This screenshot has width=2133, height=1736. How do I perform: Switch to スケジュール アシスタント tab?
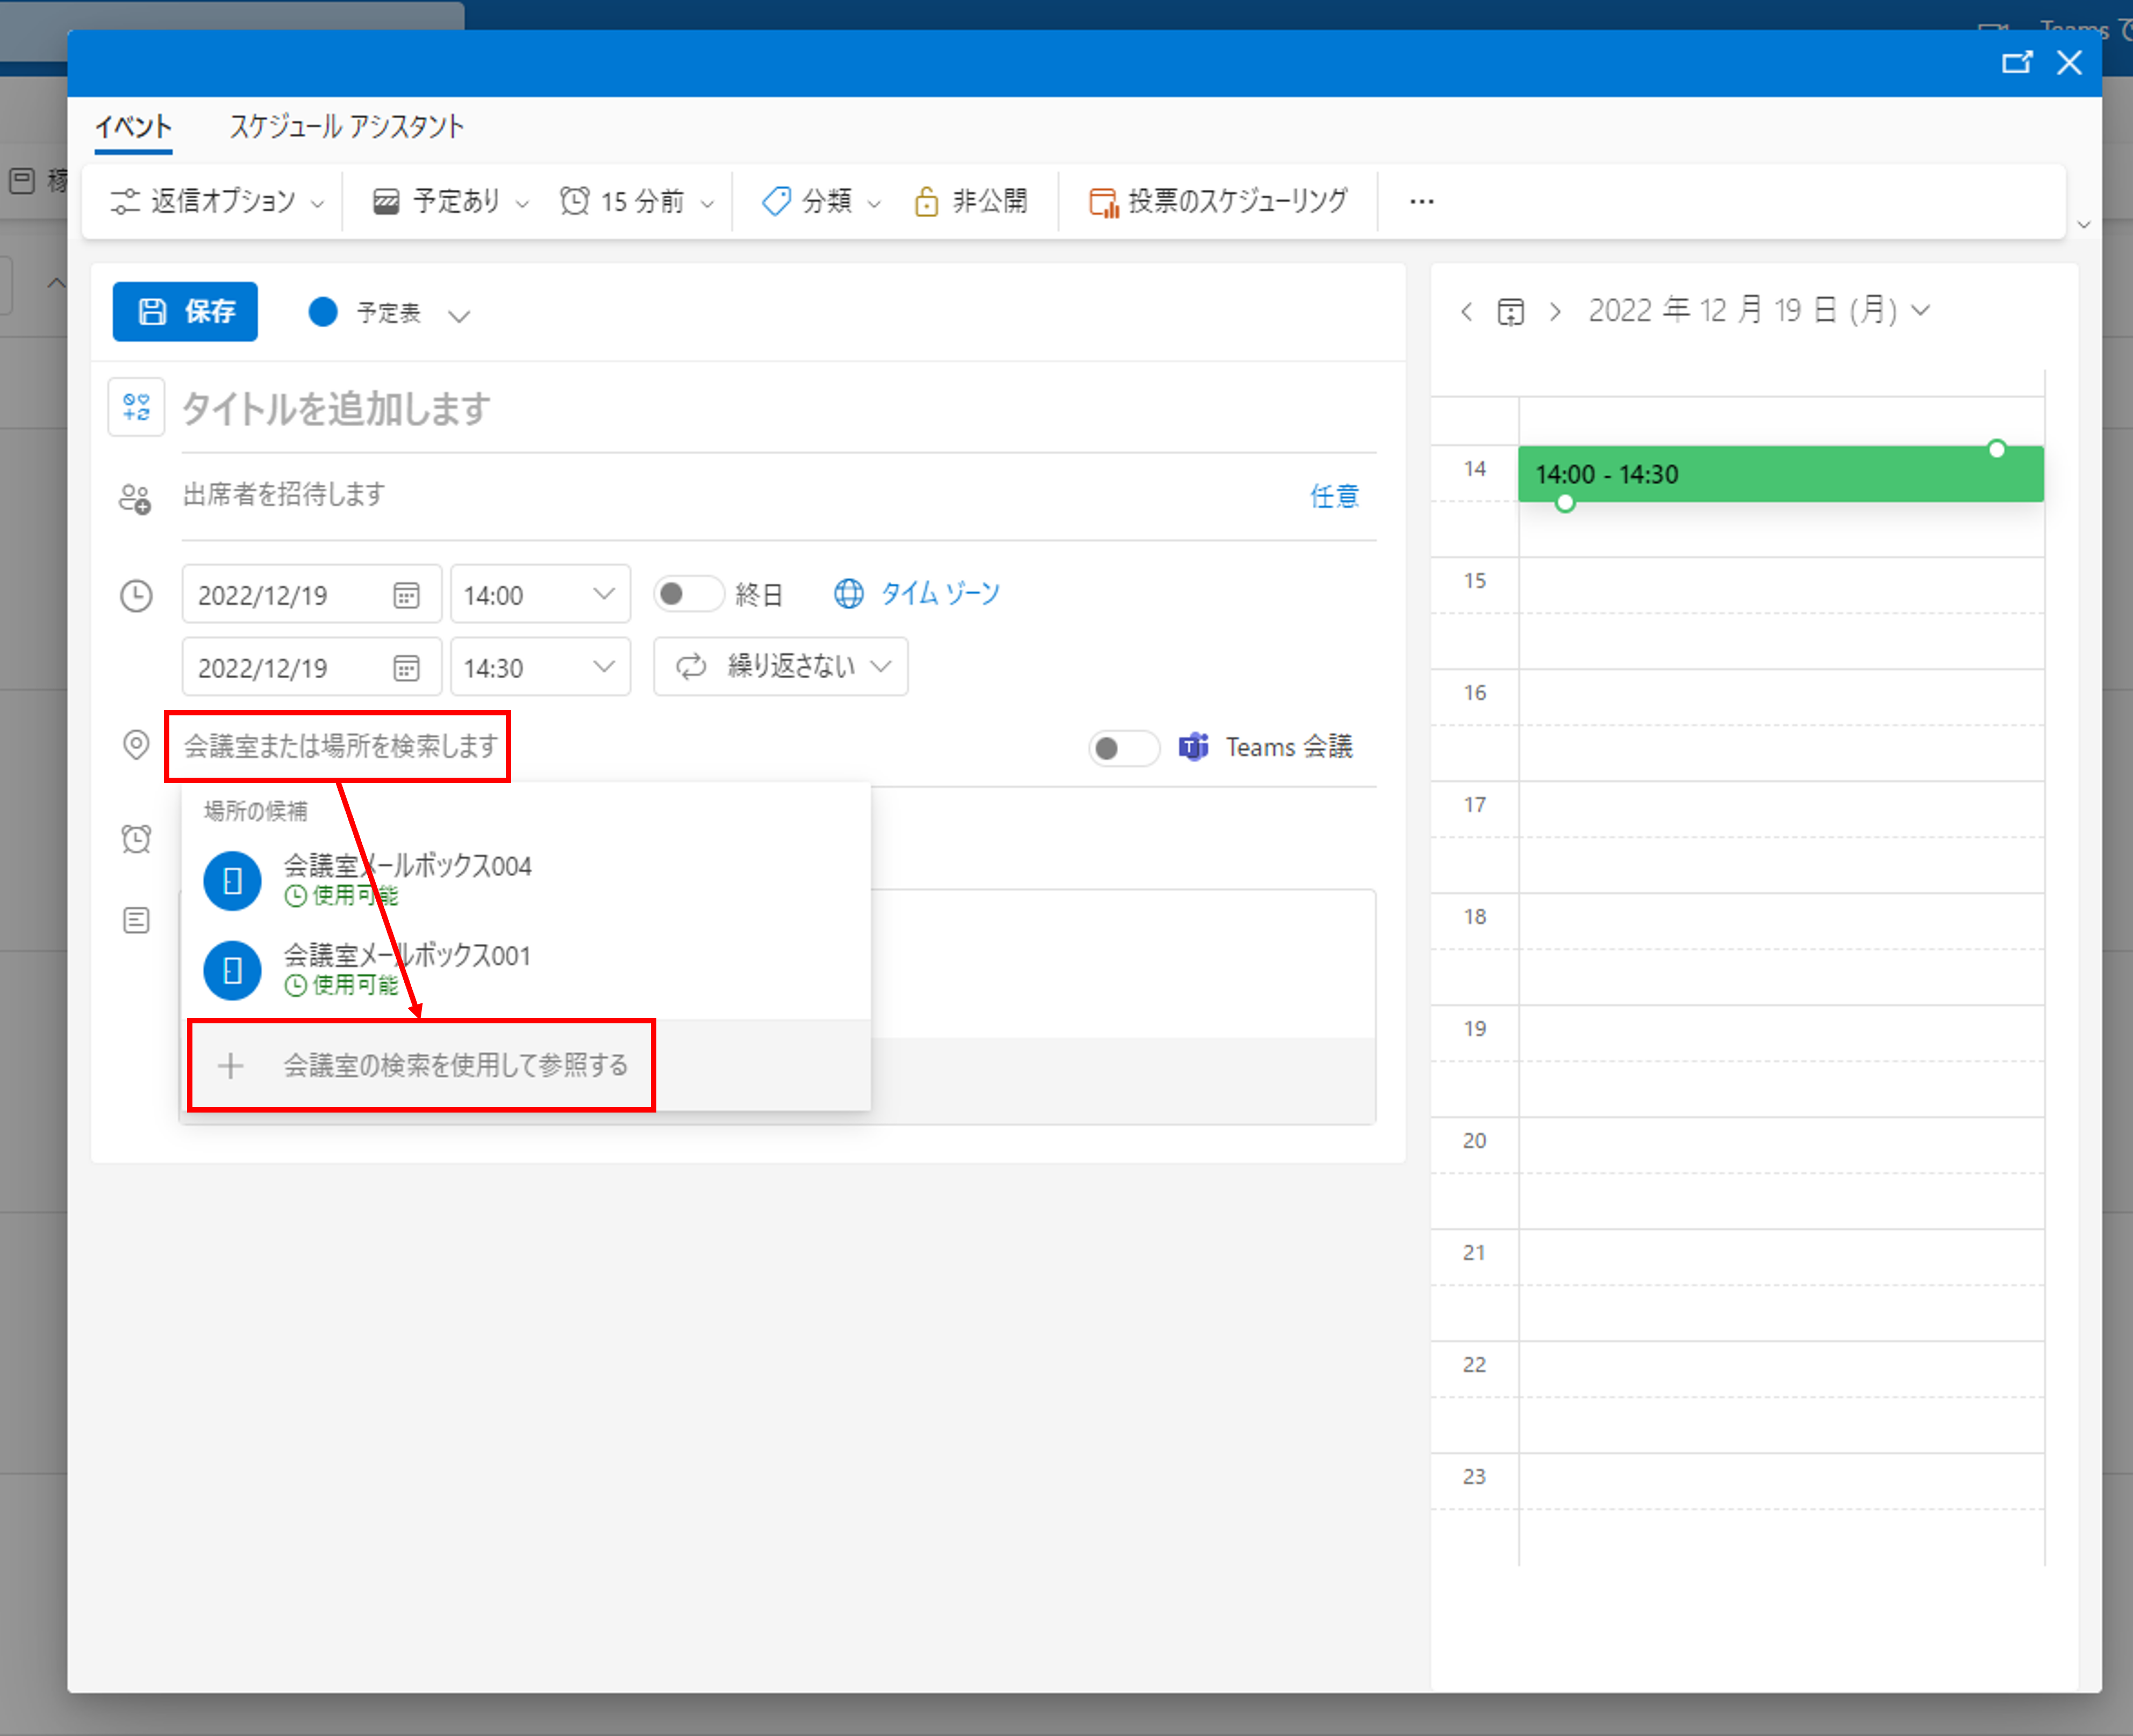click(347, 127)
